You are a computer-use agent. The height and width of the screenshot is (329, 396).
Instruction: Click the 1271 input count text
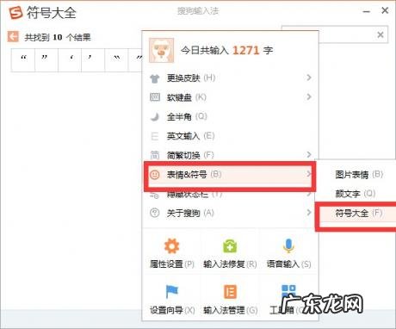coord(245,51)
